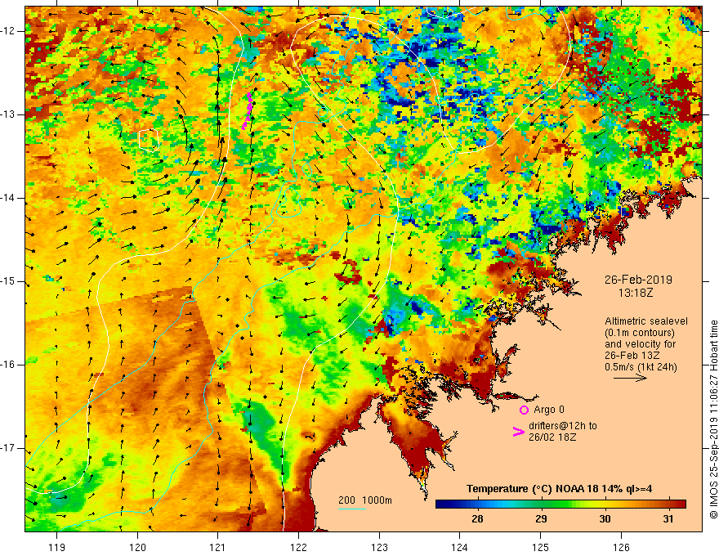The height and width of the screenshot is (556, 719).
Task: Click the magenta drifters arrow legend symbol
Action: pos(518,431)
